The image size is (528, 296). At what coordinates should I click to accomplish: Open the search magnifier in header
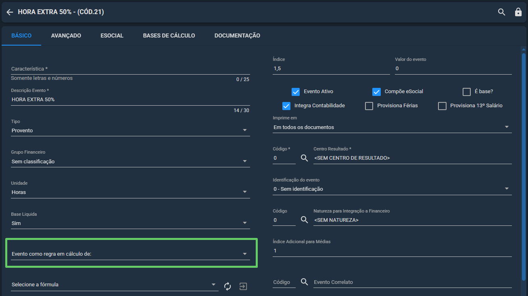[501, 12]
